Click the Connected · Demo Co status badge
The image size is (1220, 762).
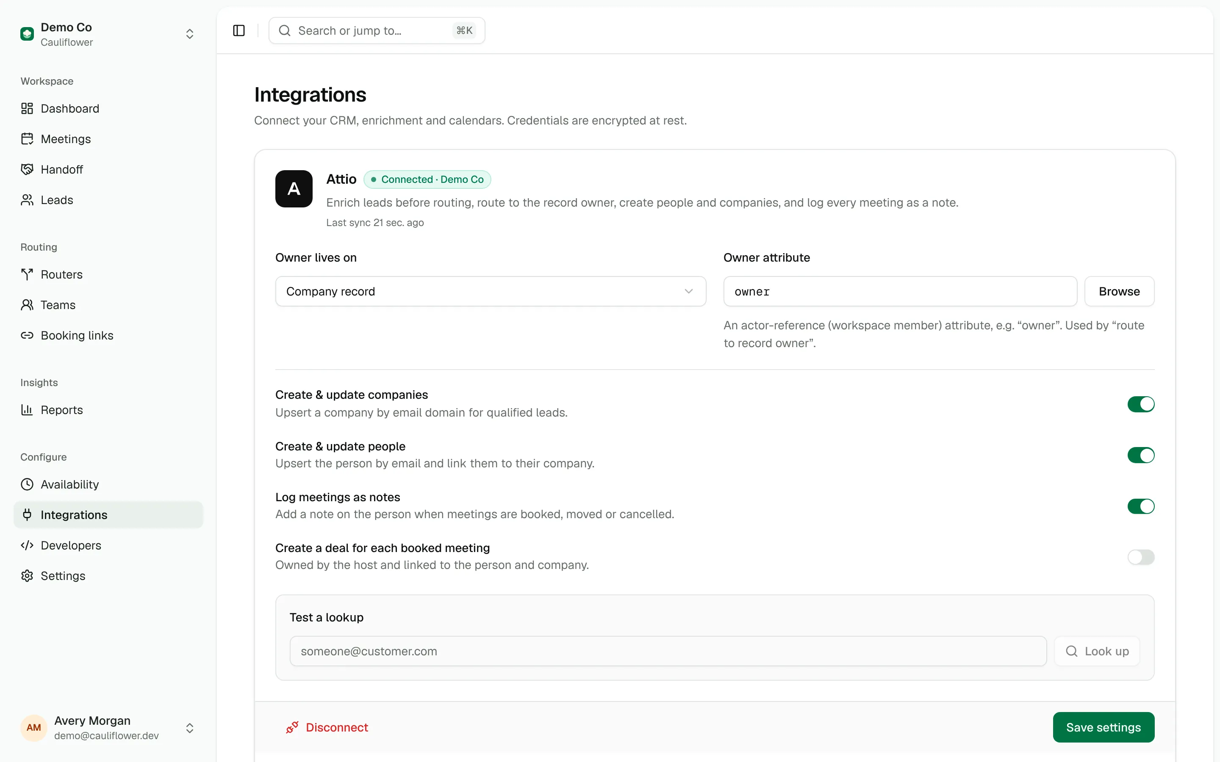427,179
